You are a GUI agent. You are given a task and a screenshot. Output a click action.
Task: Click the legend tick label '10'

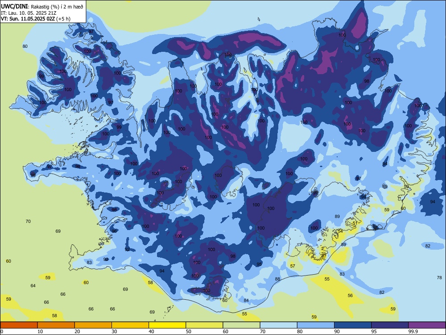(40, 331)
